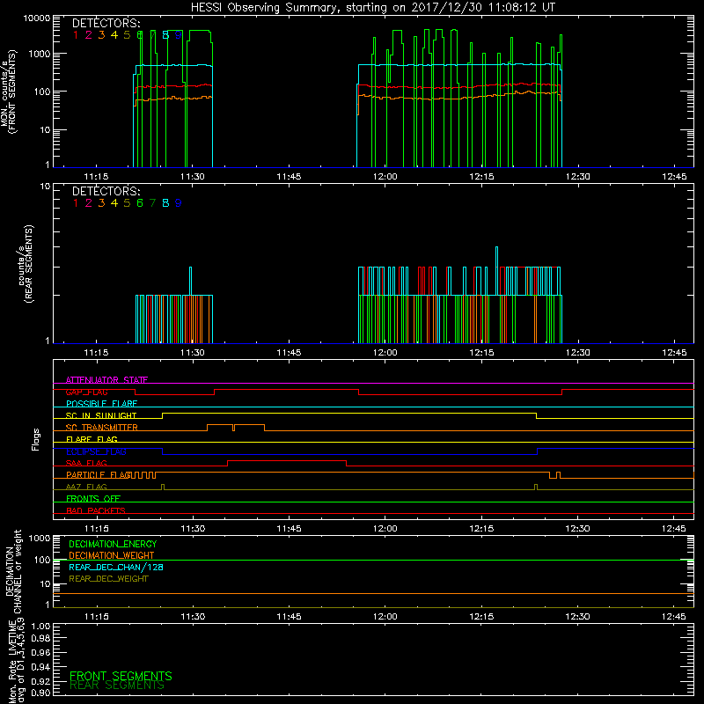Select the GAP_FLAG label
The height and width of the screenshot is (704, 704).
click(86, 392)
